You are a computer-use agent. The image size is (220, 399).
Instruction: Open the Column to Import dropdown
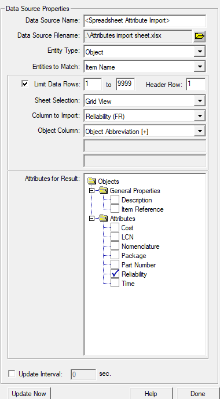(200, 116)
